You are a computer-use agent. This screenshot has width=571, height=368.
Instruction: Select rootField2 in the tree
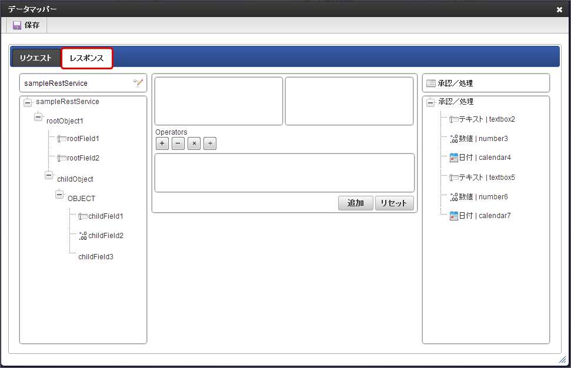pyautogui.click(x=83, y=158)
